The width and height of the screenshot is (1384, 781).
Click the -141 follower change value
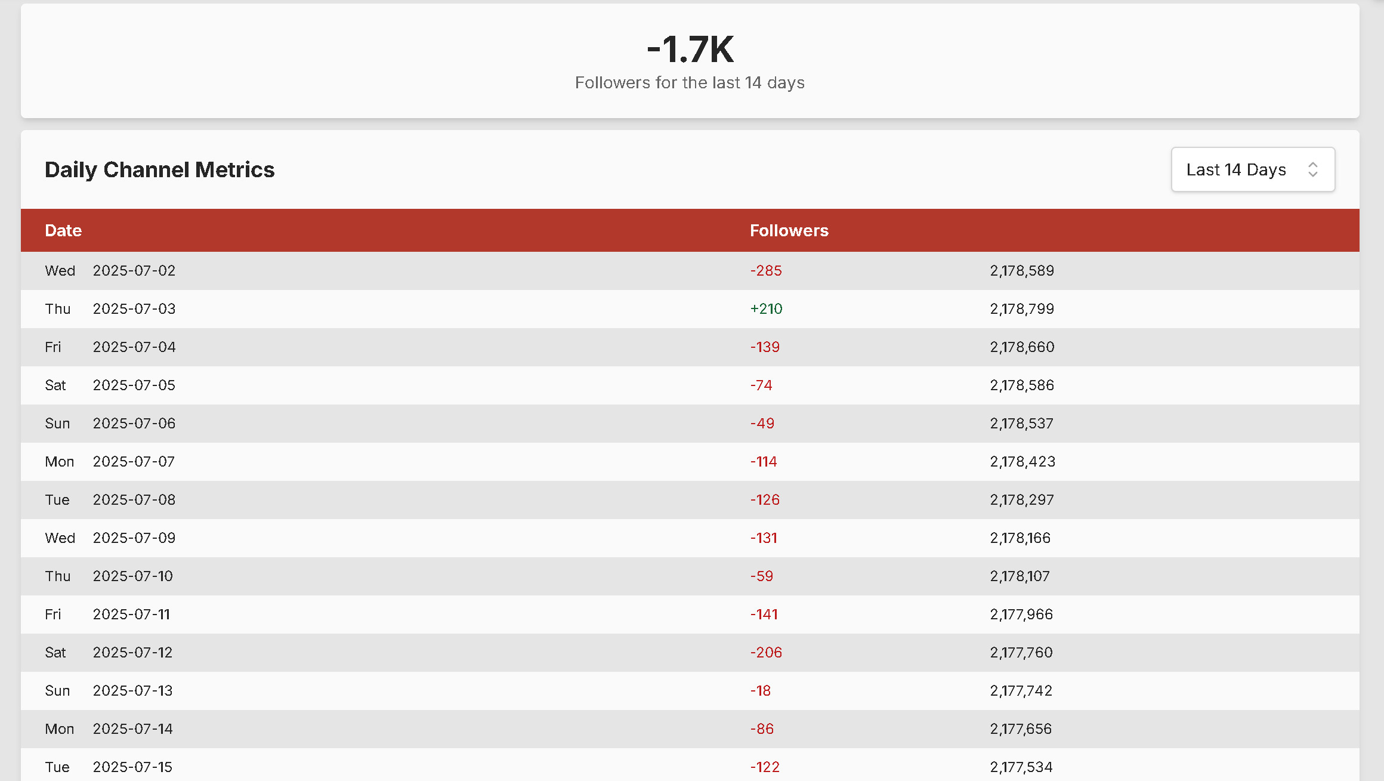[x=764, y=614]
